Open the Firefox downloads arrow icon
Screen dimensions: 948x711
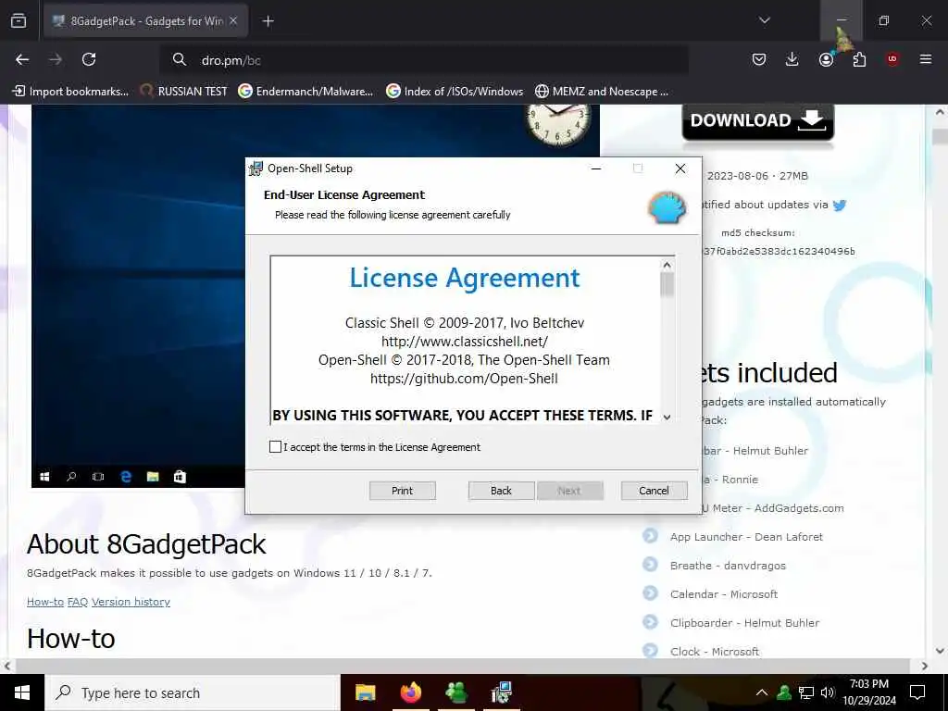point(792,59)
